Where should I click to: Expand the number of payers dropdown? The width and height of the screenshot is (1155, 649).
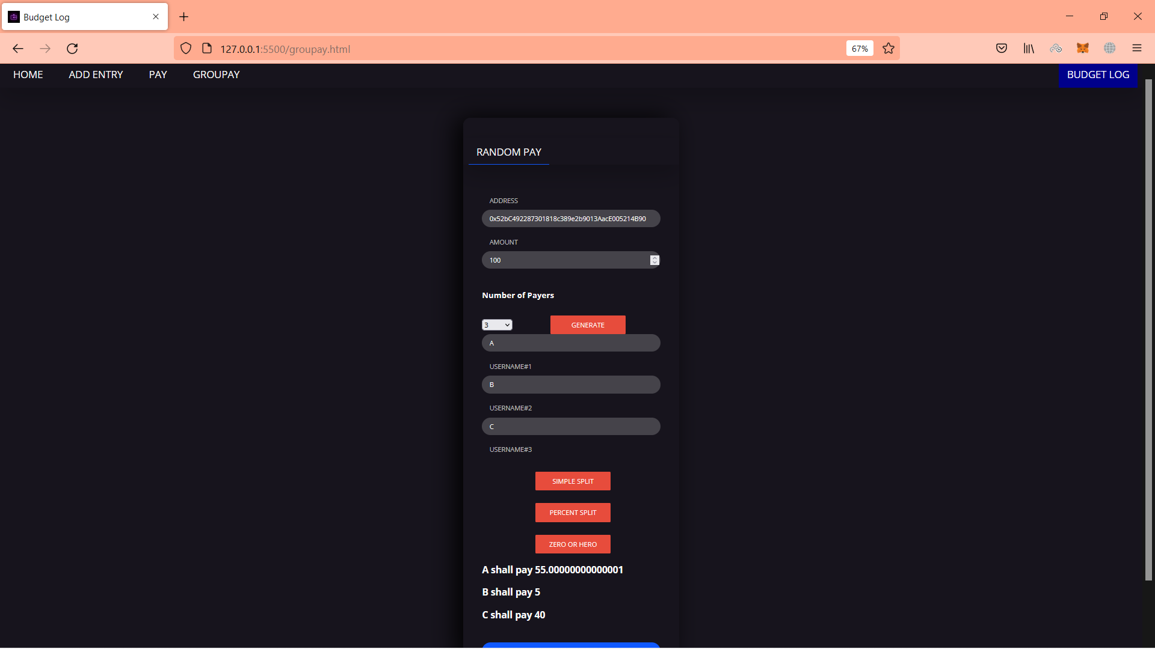pos(497,325)
